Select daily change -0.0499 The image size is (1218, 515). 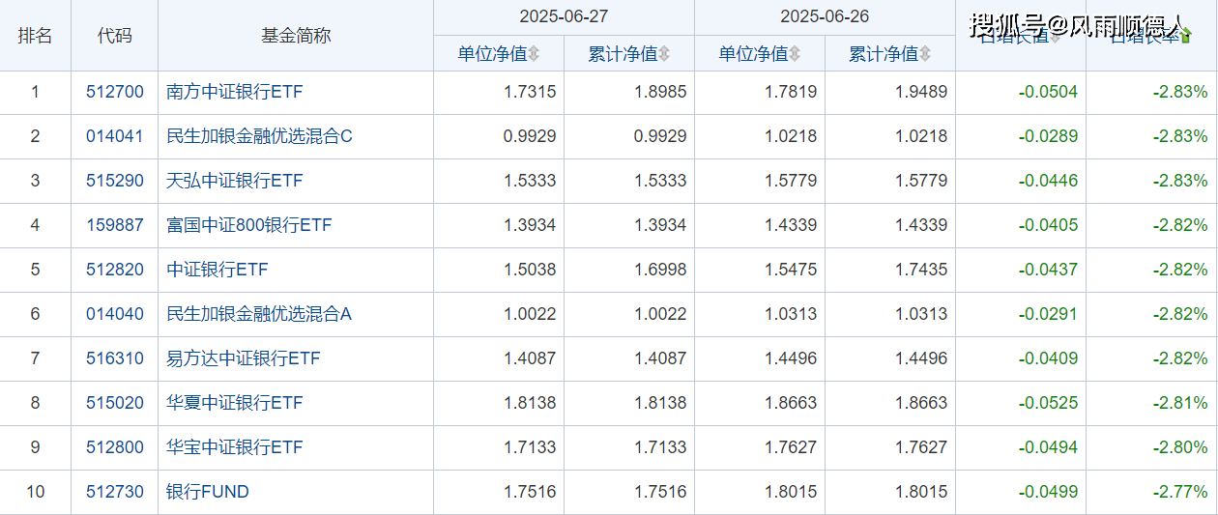pyautogui.click(x=1048, y=493)
